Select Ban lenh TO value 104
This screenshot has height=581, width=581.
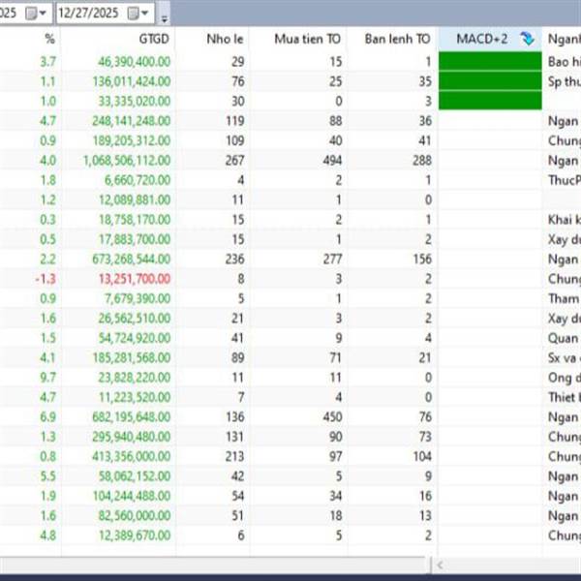click(x=422, y=456)
